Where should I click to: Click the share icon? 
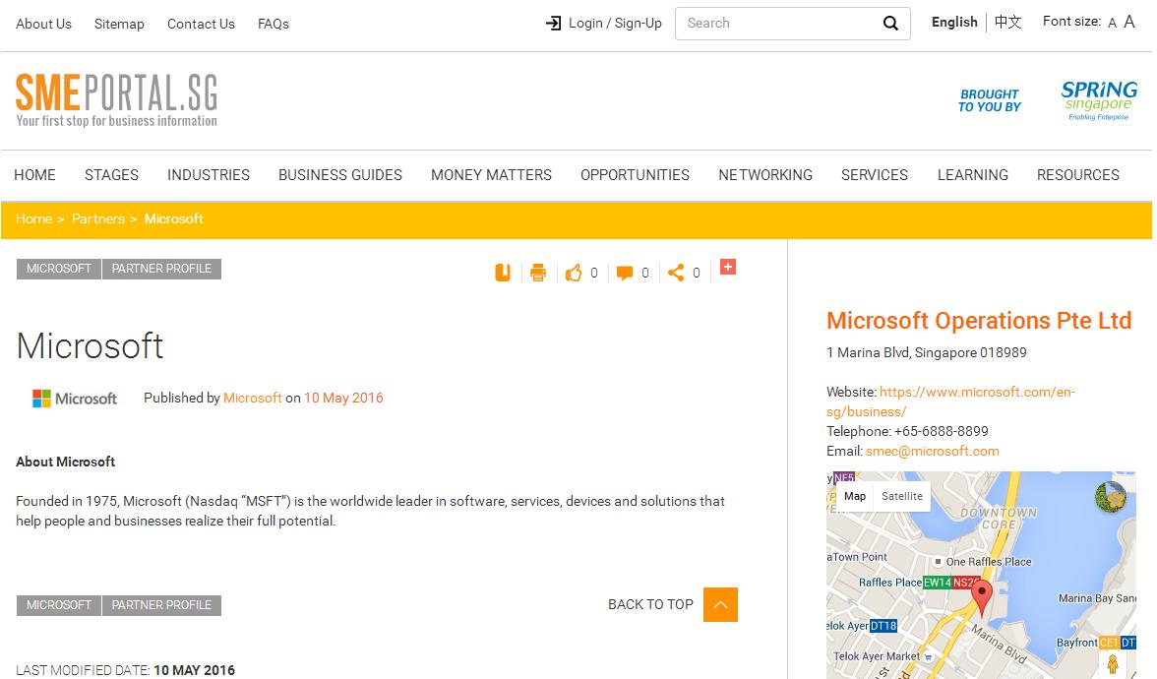click(x=676, y=274)
